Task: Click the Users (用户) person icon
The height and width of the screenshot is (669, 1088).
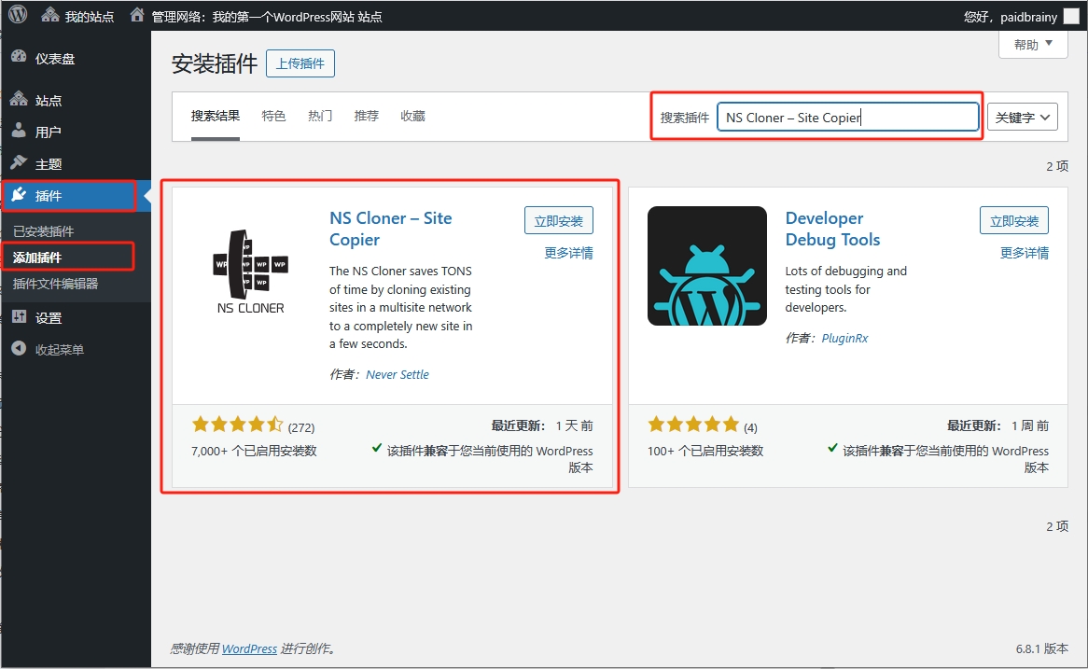Action: click(x=19, y=131)
